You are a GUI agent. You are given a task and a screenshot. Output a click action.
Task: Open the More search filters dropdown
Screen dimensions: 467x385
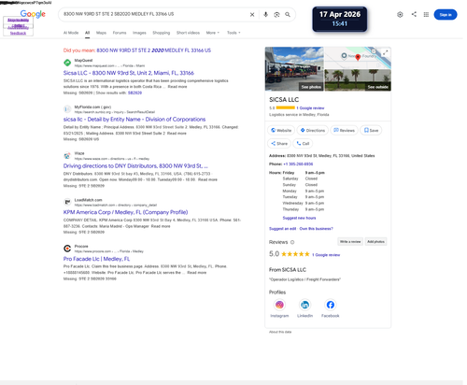point(213,33)
